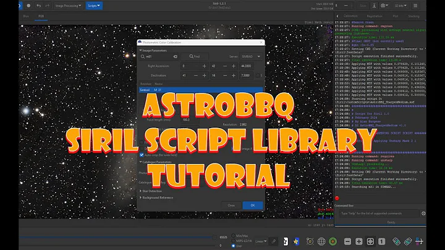
Task: Open the Image Processing menu
Action: pos(68,6)
